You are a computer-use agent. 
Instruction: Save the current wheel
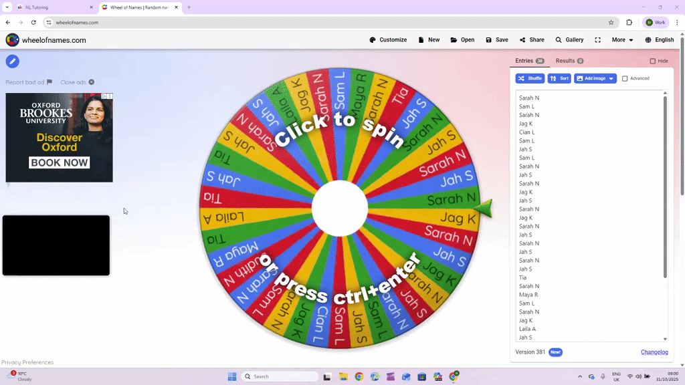click(496, 39)
